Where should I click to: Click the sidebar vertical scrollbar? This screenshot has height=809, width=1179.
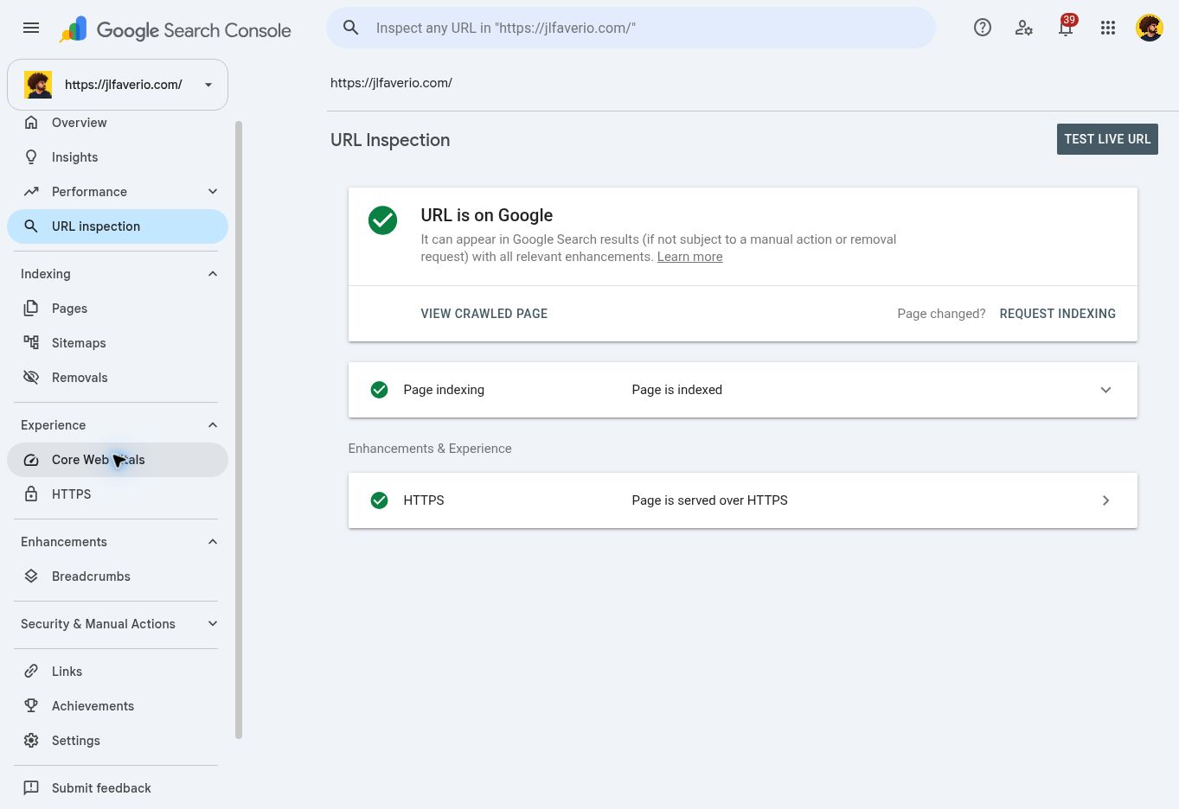(239, 430)
